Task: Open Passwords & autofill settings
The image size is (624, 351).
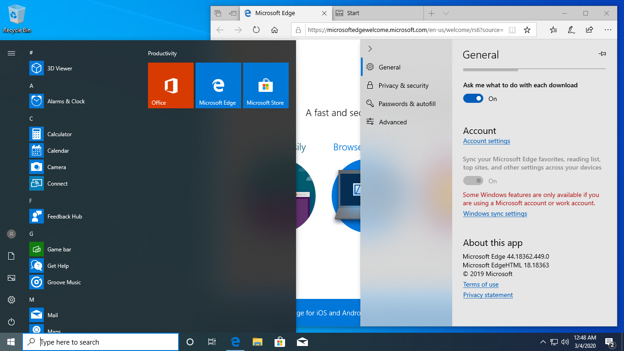Action: tap(407, 104)
